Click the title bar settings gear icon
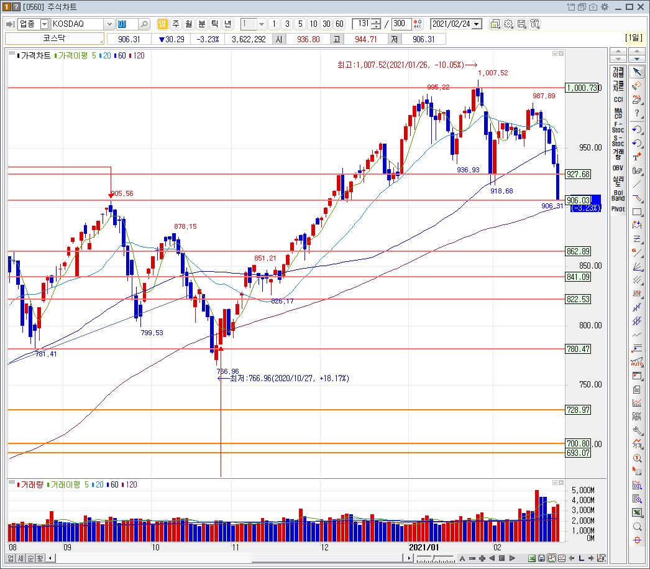The image size is (650, 569). (605, 7)
